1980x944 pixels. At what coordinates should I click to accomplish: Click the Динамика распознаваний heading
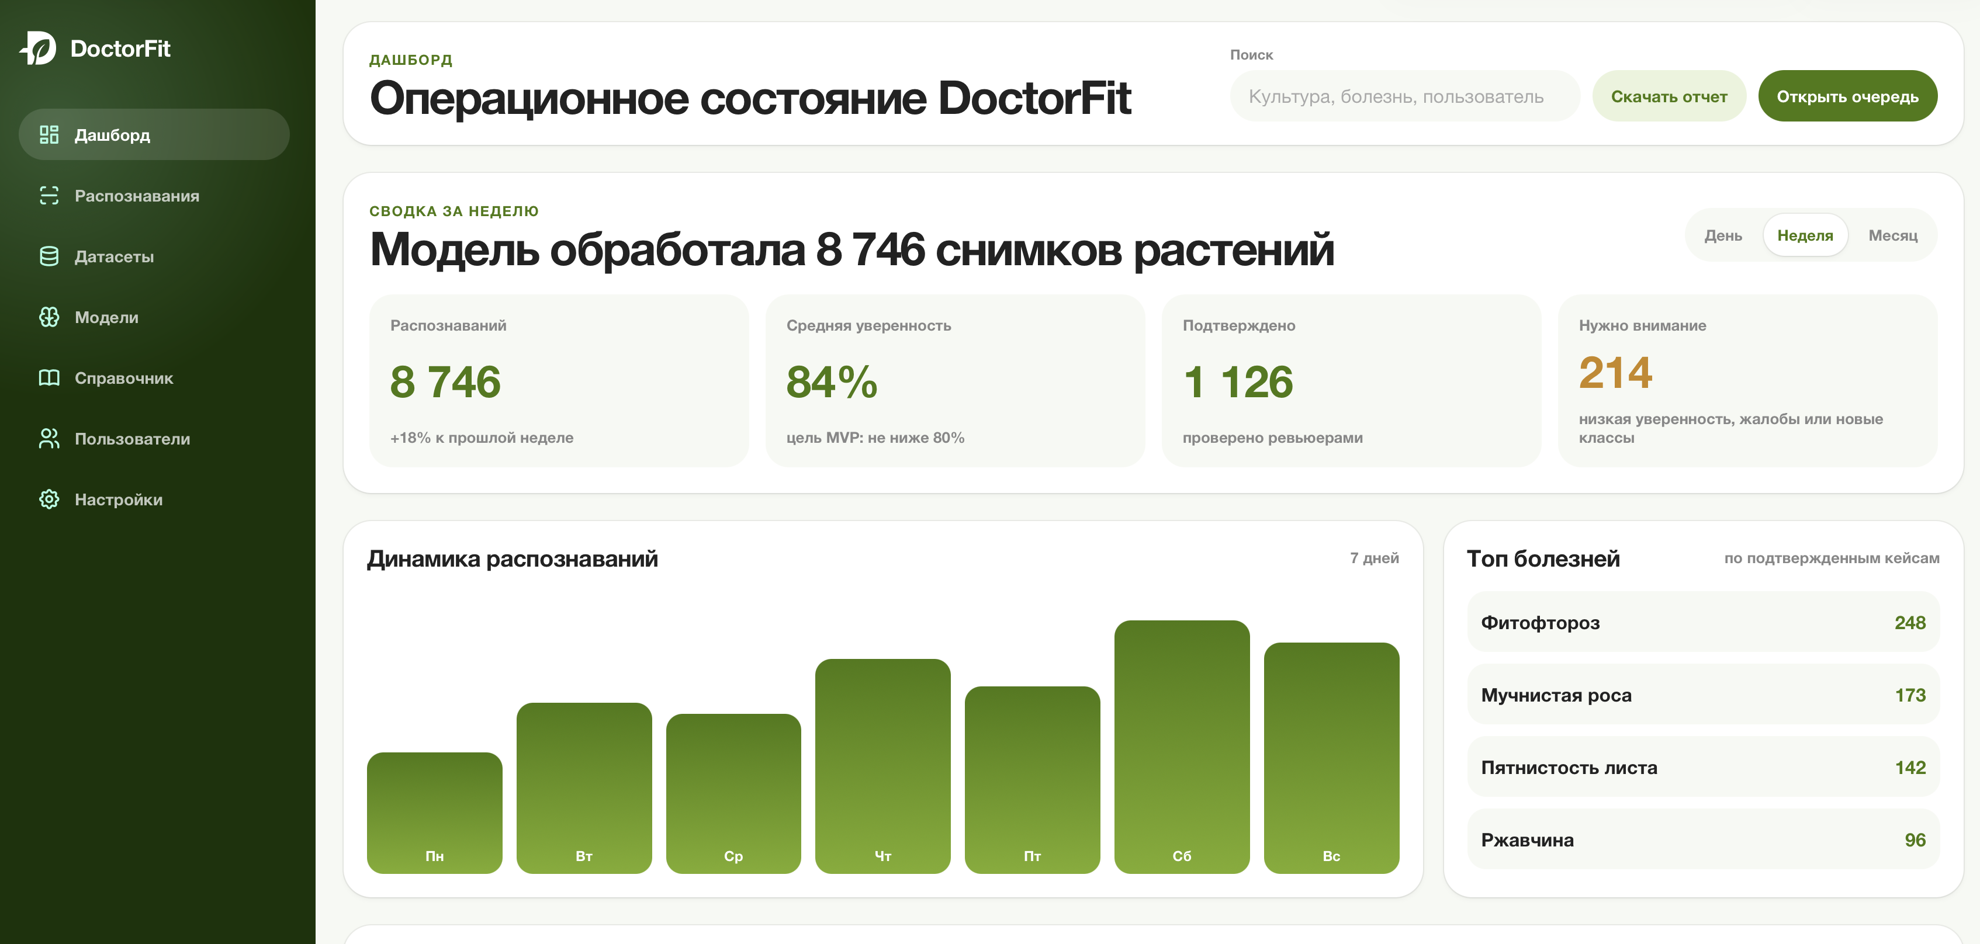513,558
